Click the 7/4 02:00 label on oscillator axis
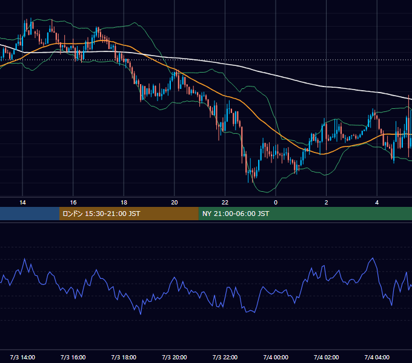412x363 pixels. pos(327,357)
